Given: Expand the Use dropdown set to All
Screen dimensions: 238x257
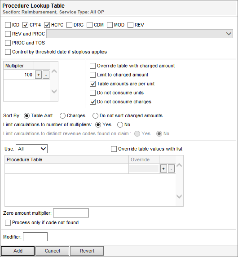Looking at the screenshot, I should pos(31,149).
